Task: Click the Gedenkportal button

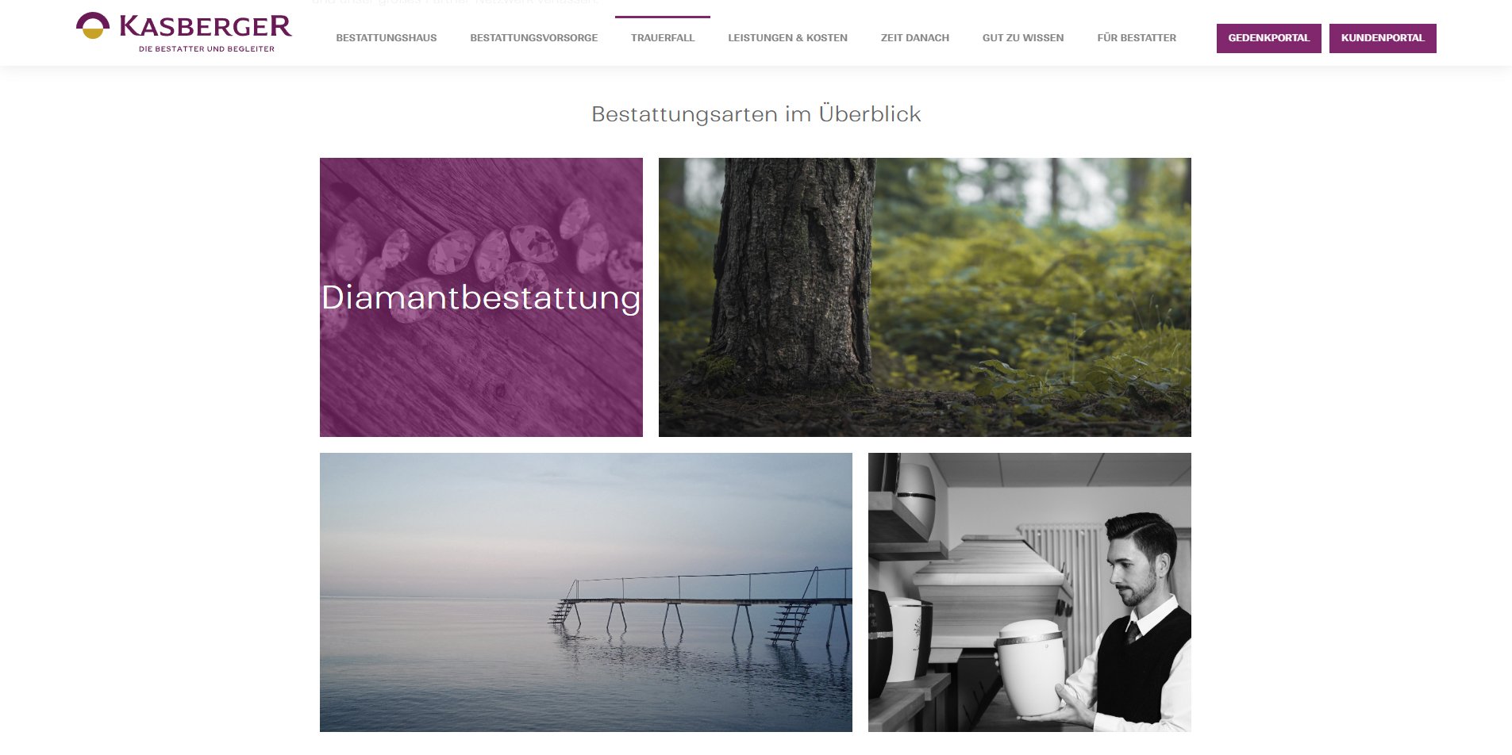Action: coord(1269,38)
